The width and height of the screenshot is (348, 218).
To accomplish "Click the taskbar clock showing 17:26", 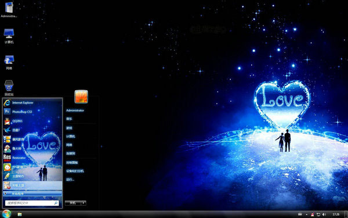I will 336,215.
